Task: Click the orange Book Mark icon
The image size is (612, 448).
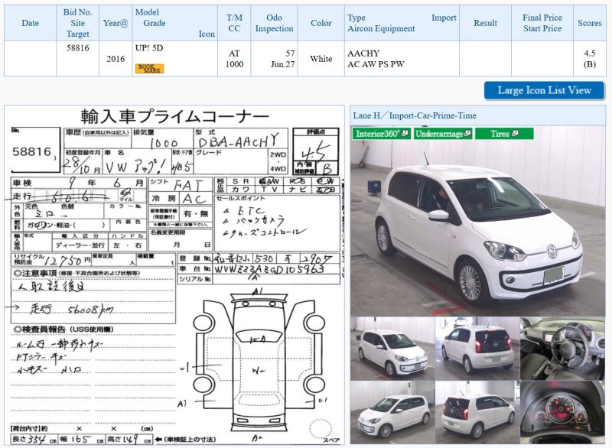Action: [149, 69]
